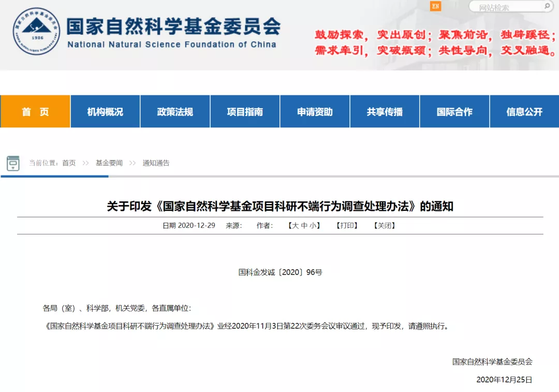The image size is (559, 392).
Task: Go to the 项目指南 section
Action: click(x=245, y=112)
